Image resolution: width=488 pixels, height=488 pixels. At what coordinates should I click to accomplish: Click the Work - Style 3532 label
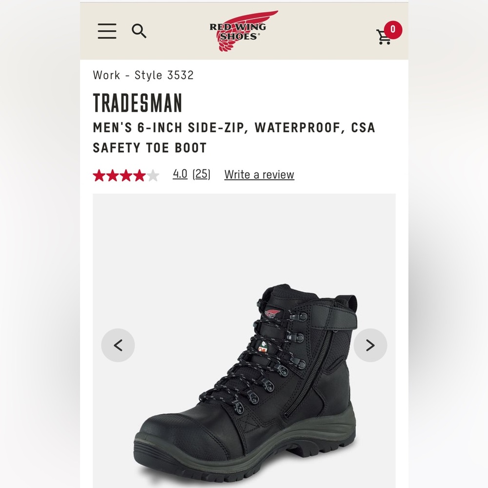pos(143,75)
